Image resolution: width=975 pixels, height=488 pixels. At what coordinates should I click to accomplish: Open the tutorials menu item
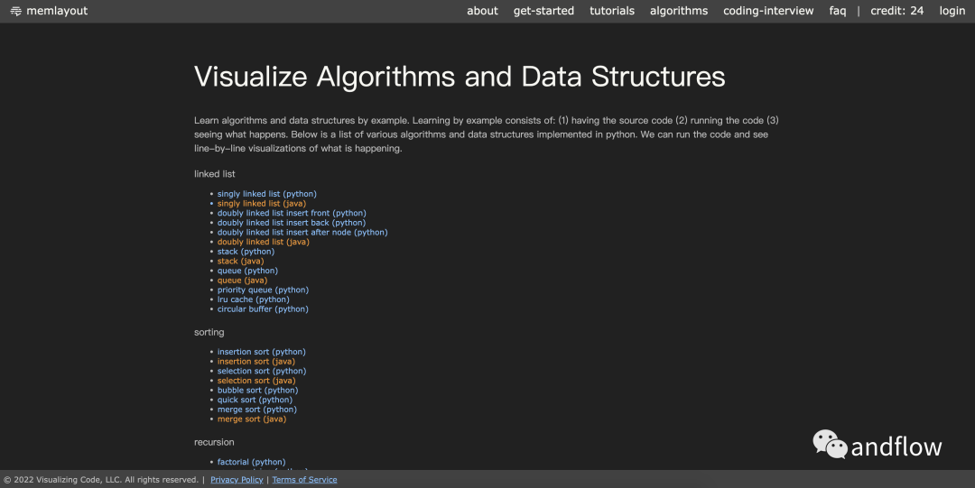click(x=612, y=11)
